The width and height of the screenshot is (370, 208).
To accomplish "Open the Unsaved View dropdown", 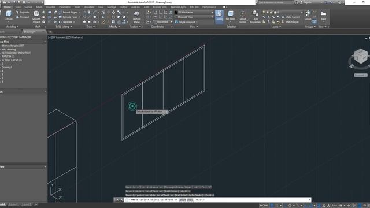I will pyautogui.click(x=194, y=17).
